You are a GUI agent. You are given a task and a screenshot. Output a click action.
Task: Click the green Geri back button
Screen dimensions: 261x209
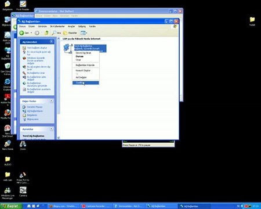tap(24, 33)
